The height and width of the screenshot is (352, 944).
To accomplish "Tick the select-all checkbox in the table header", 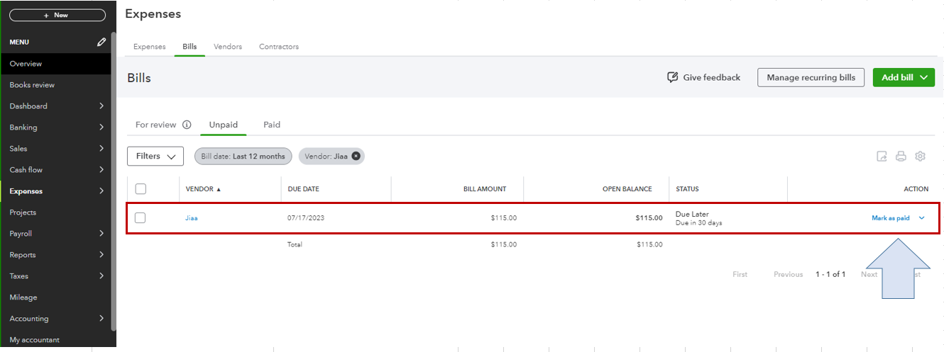I will pos(141,189).
